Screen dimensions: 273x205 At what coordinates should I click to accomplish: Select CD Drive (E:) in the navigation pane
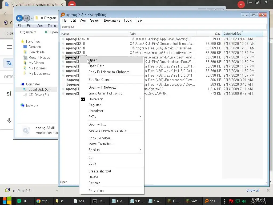[x=39, y=95]
